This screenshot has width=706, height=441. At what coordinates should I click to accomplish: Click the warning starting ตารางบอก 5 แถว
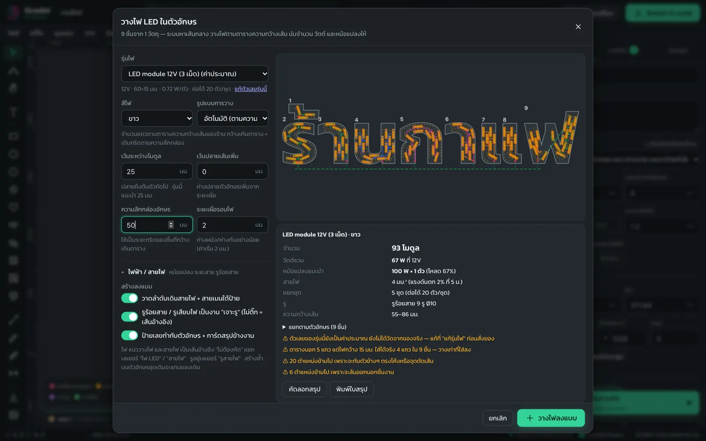(x=377, y=349)
